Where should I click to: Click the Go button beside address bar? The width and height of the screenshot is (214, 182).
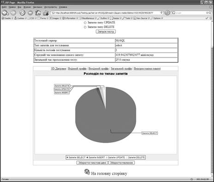click(167, 13)
